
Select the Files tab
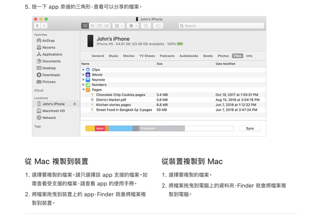tap(238, 56)
